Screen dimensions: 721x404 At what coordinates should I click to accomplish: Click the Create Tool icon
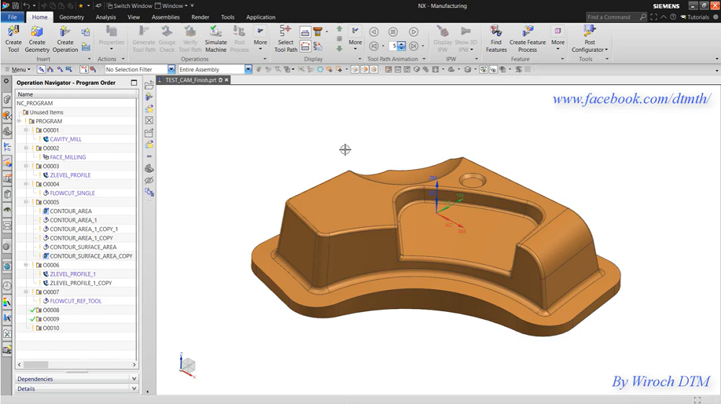tap(13, 39)
